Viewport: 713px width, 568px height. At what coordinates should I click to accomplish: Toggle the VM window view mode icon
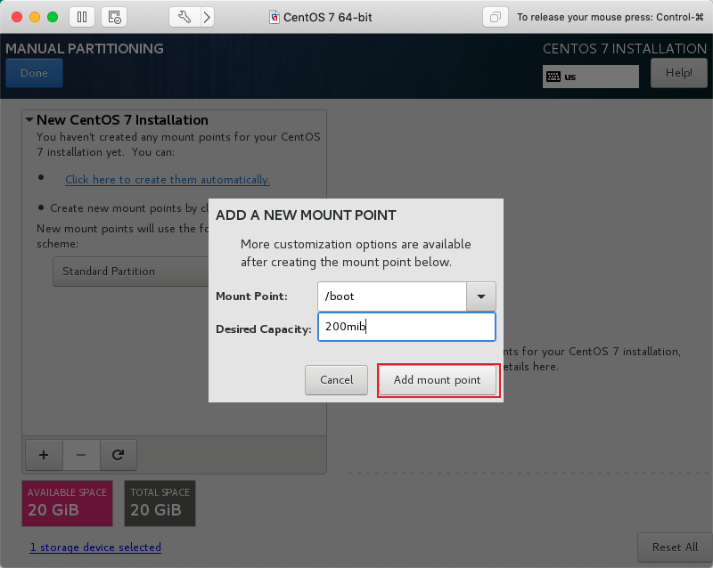[496, 17]
